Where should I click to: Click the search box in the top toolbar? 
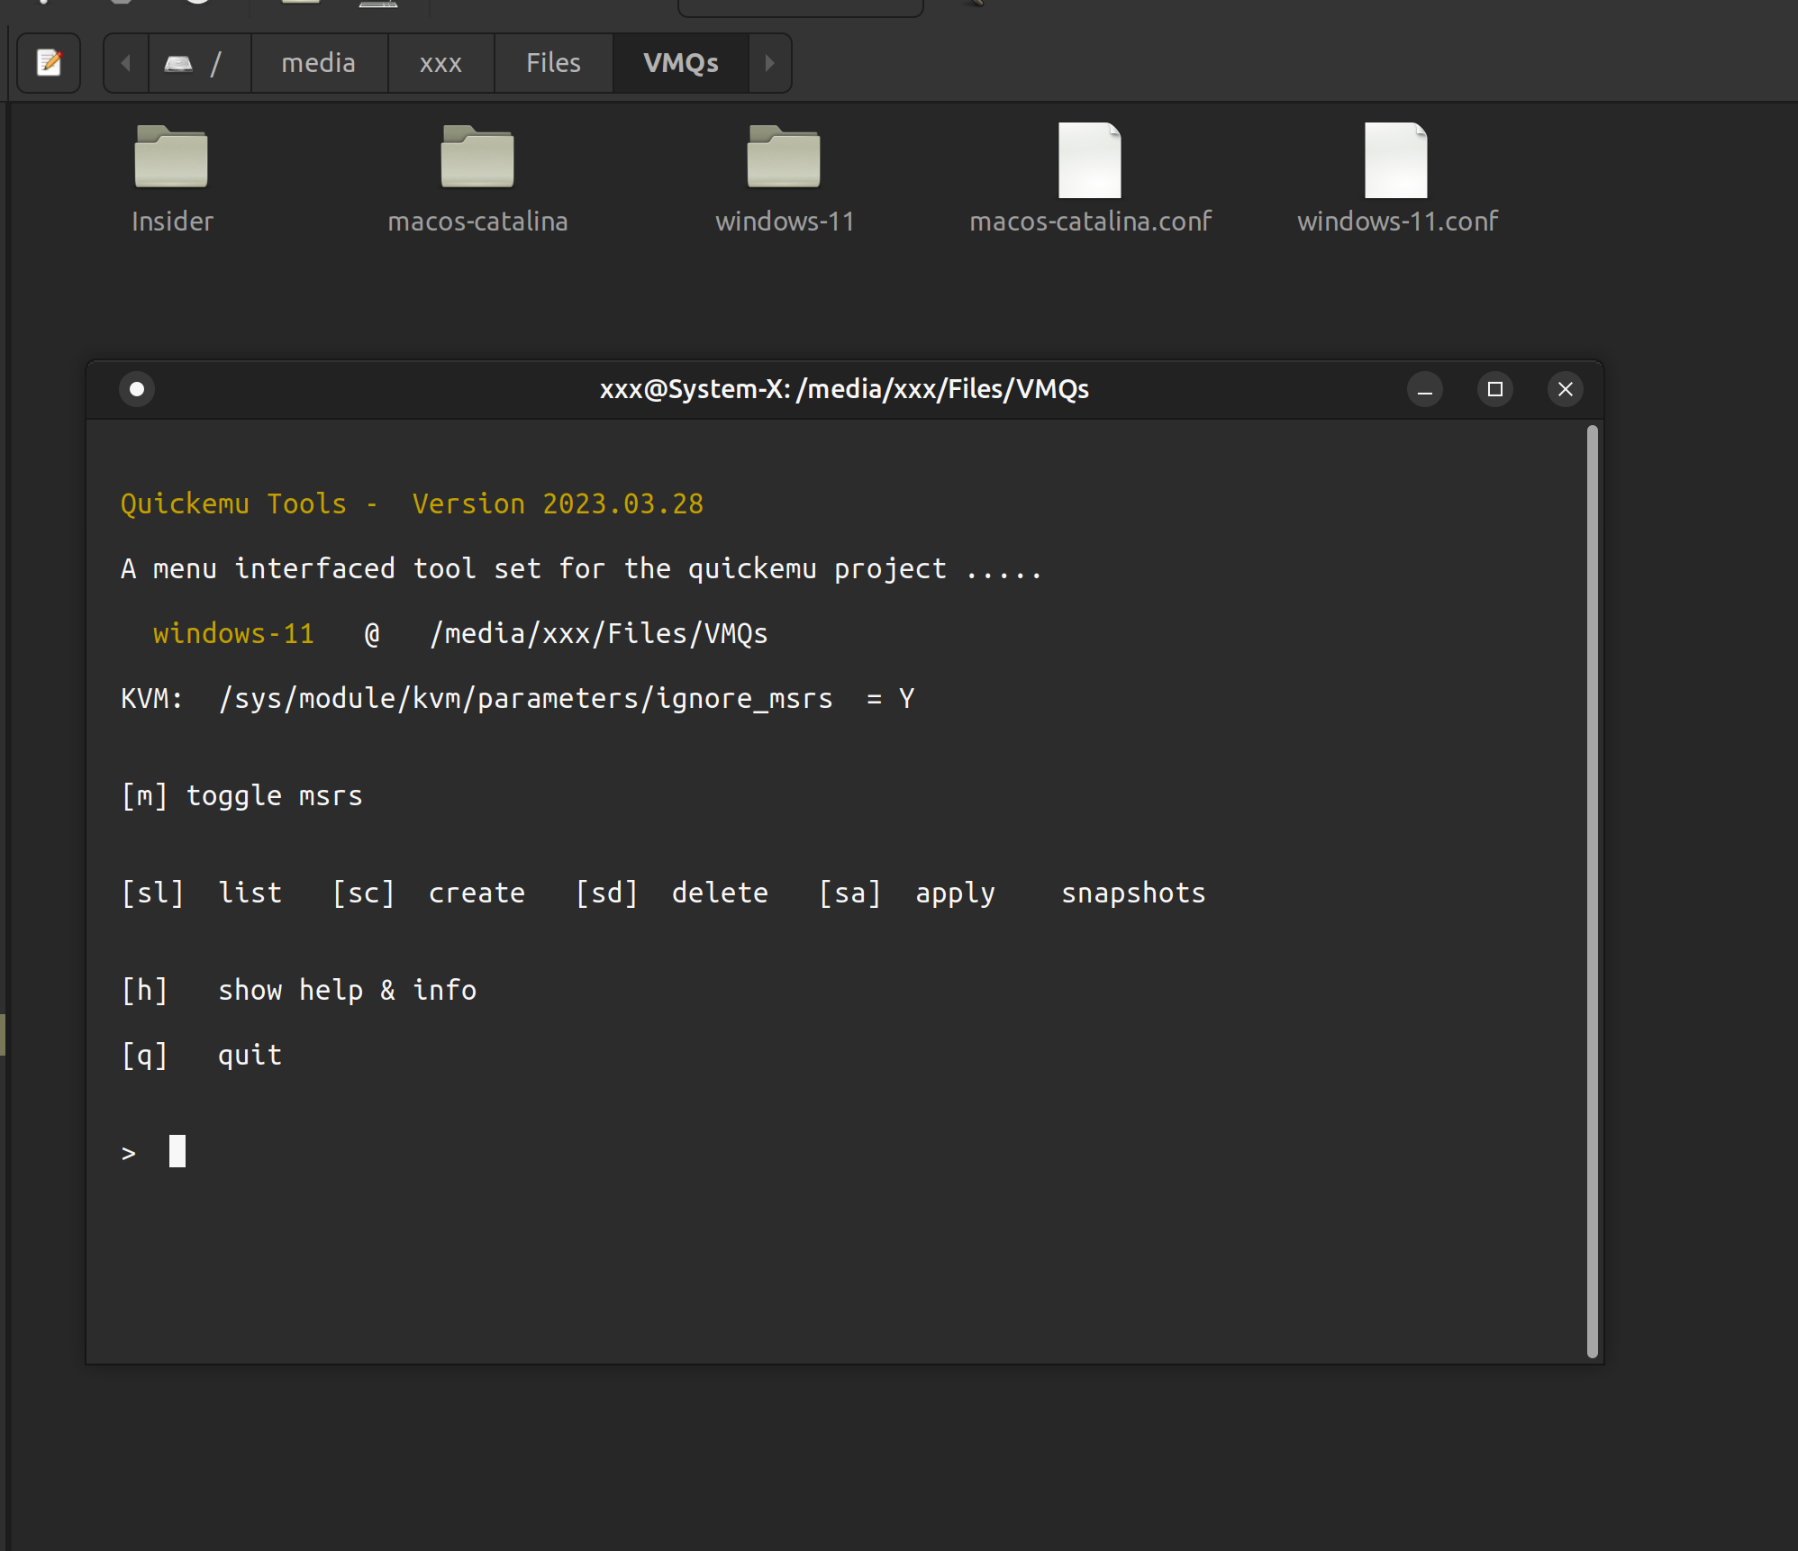pyautogui.click(x=800, y=7)
